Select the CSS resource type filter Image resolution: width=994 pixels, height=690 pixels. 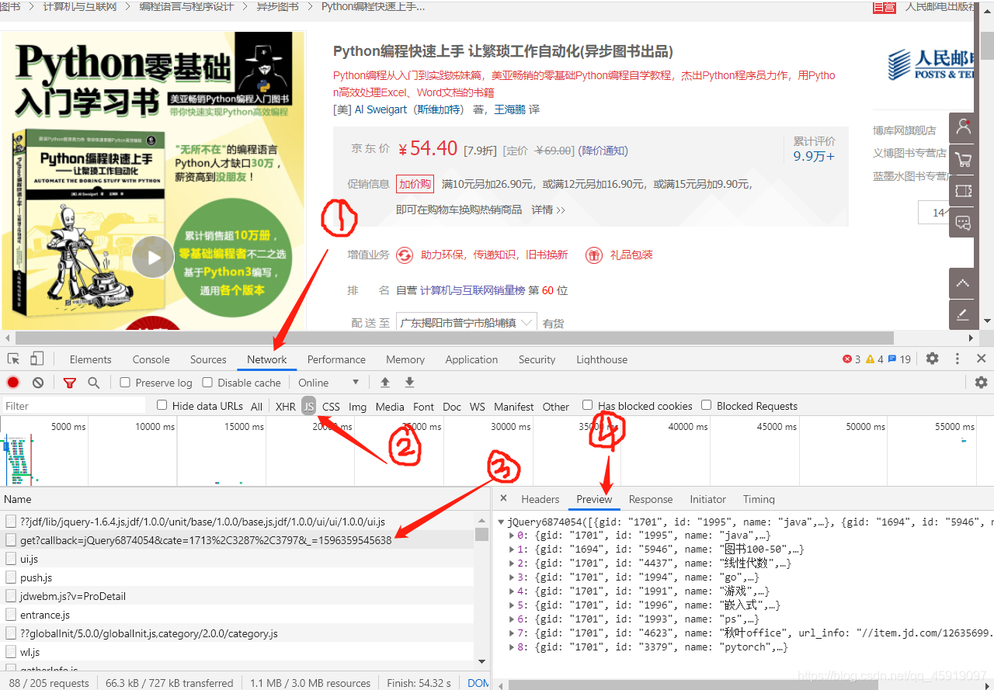point(331,406)
